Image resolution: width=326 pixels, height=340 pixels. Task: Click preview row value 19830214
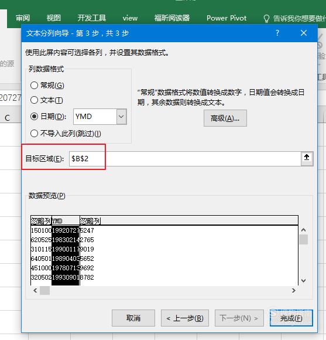tap(66, 240)
